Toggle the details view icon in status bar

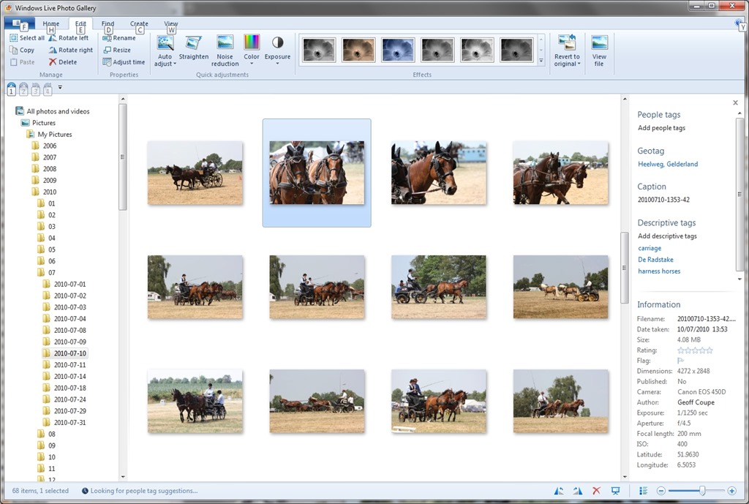point(643,491)
